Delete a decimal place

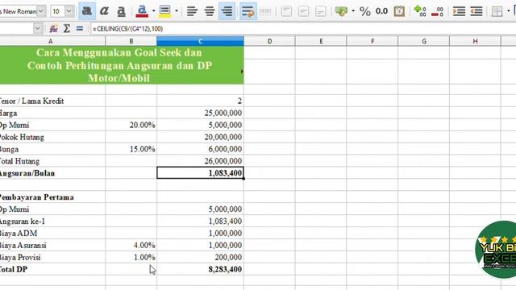point(437,11)
